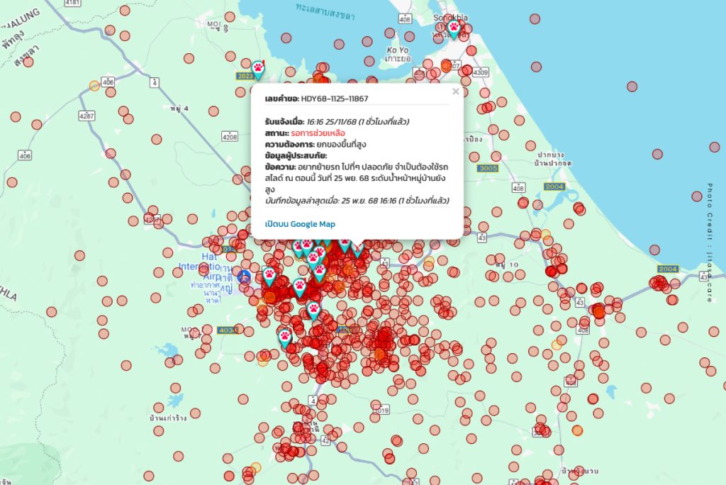Click the route 4309 road shield
The height and width of the screenshot is (485, 726).
coord(481,72)
